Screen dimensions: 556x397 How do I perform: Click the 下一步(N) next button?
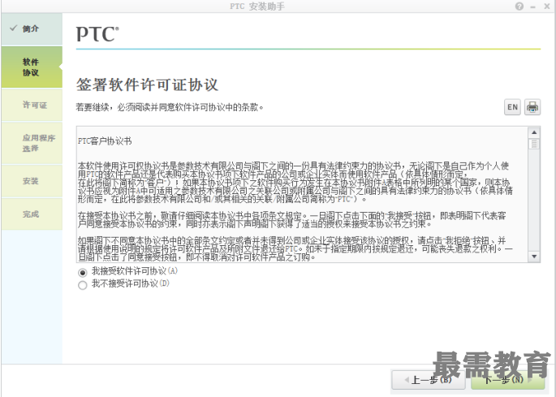(508, 380)
